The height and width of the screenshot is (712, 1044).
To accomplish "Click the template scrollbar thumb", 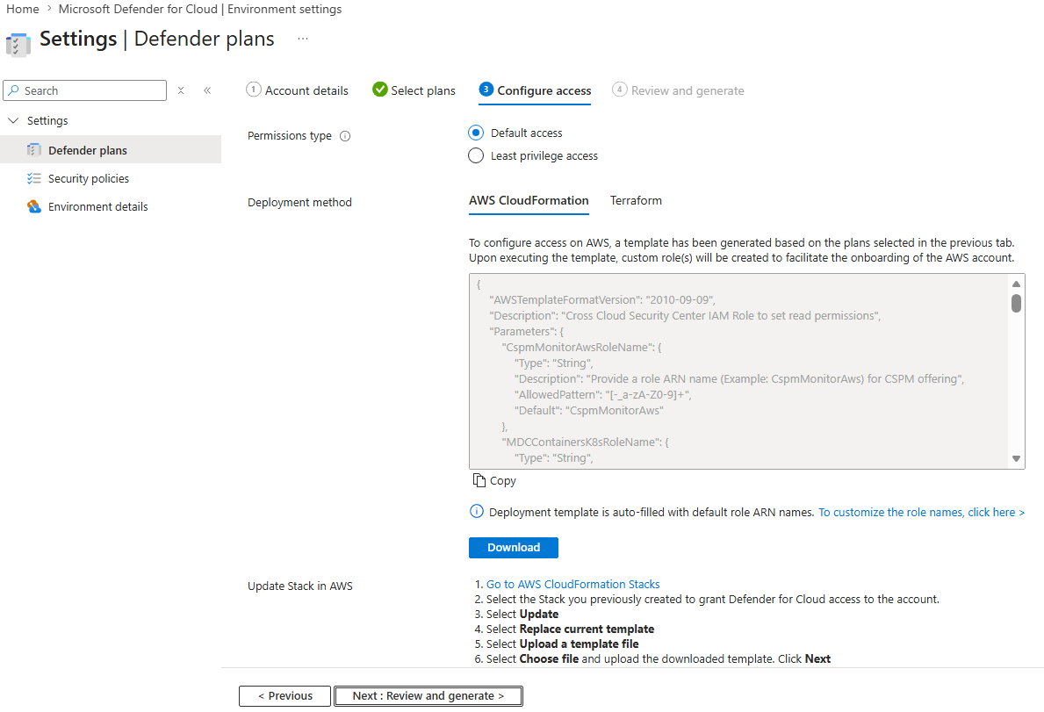I will (x=1016, y=304).
